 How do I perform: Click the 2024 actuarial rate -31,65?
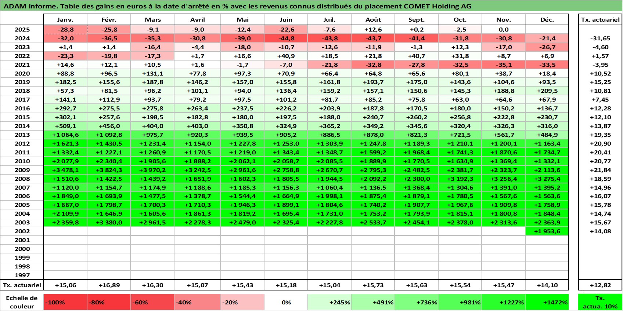pos(600,39)
